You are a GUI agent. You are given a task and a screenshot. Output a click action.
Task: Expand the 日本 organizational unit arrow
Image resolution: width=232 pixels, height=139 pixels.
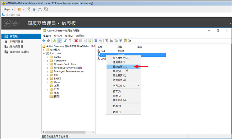(x=47, y=89)
